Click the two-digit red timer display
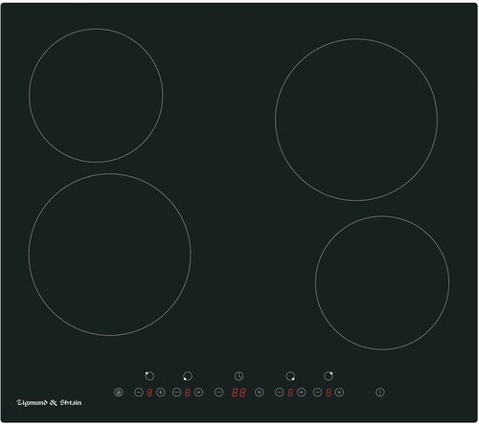Viewport: 479px width, 424px height. click(x=239, y=392)
